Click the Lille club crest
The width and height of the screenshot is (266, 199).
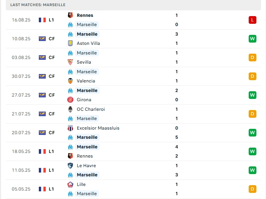click(x=70, y=184)
